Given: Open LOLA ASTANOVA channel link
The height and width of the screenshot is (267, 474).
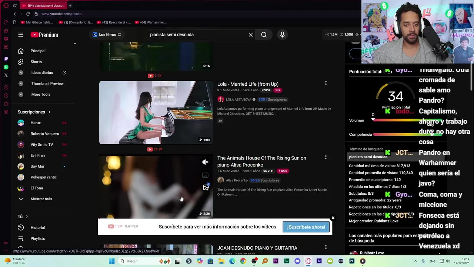Looking at the screenshot, I should (238, 99).
